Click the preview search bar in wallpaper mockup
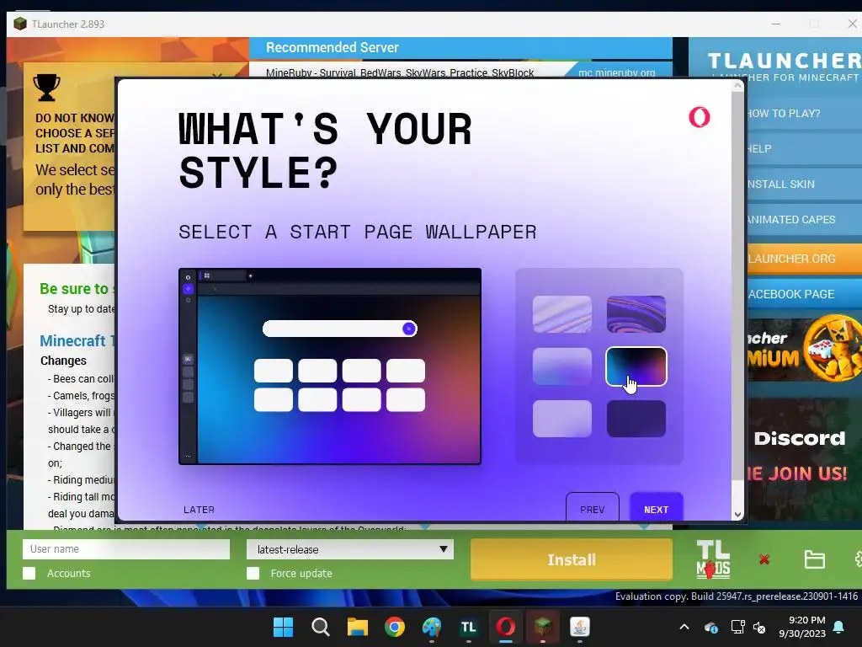The height and width of the screenshot is (647, 862). 340,329
